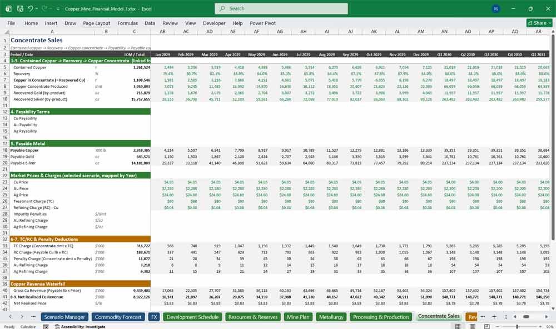Open the user account avatar

click(x=496, y=8)
